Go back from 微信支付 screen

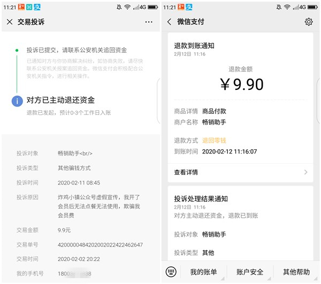(x=169, y=22)
